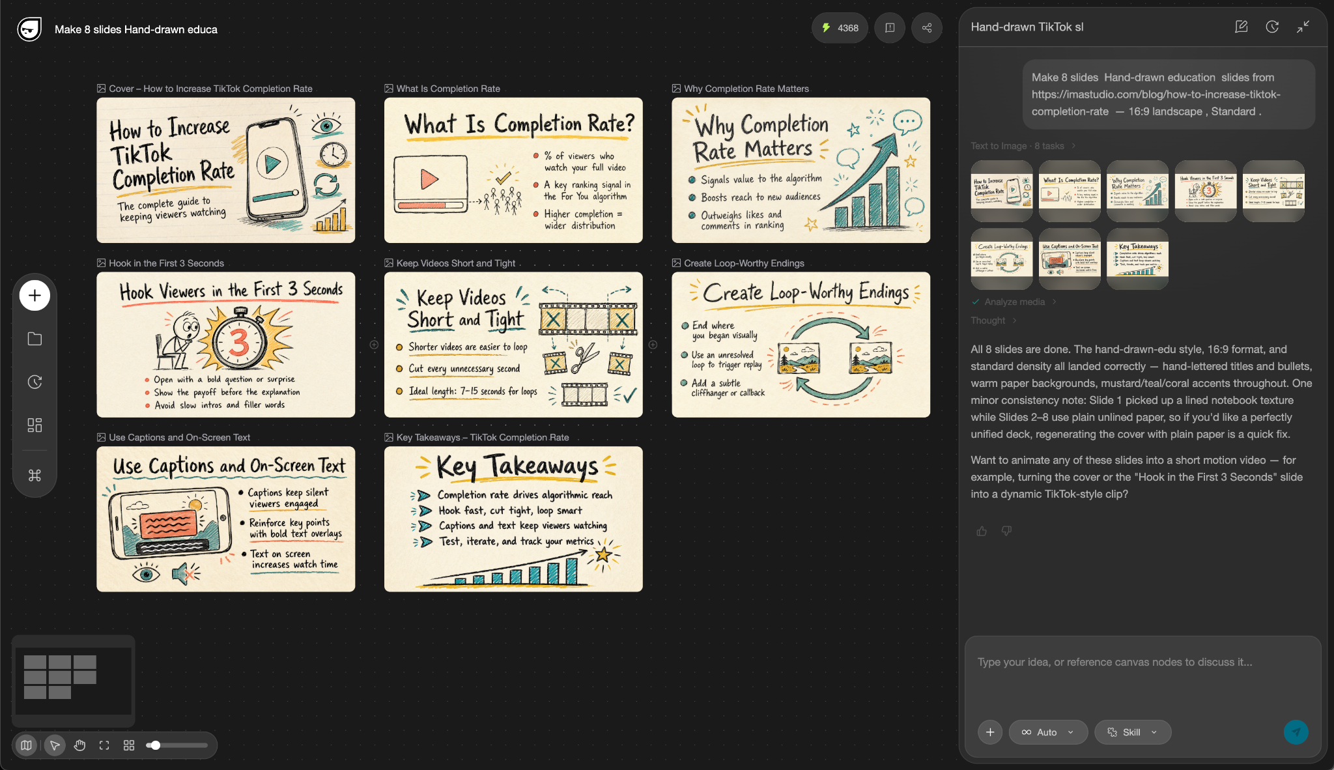Open the 'Create Loop-Worthy Endings' chat thumbnail
This screenshot has height=770, width=1334.
point(1002,259)
